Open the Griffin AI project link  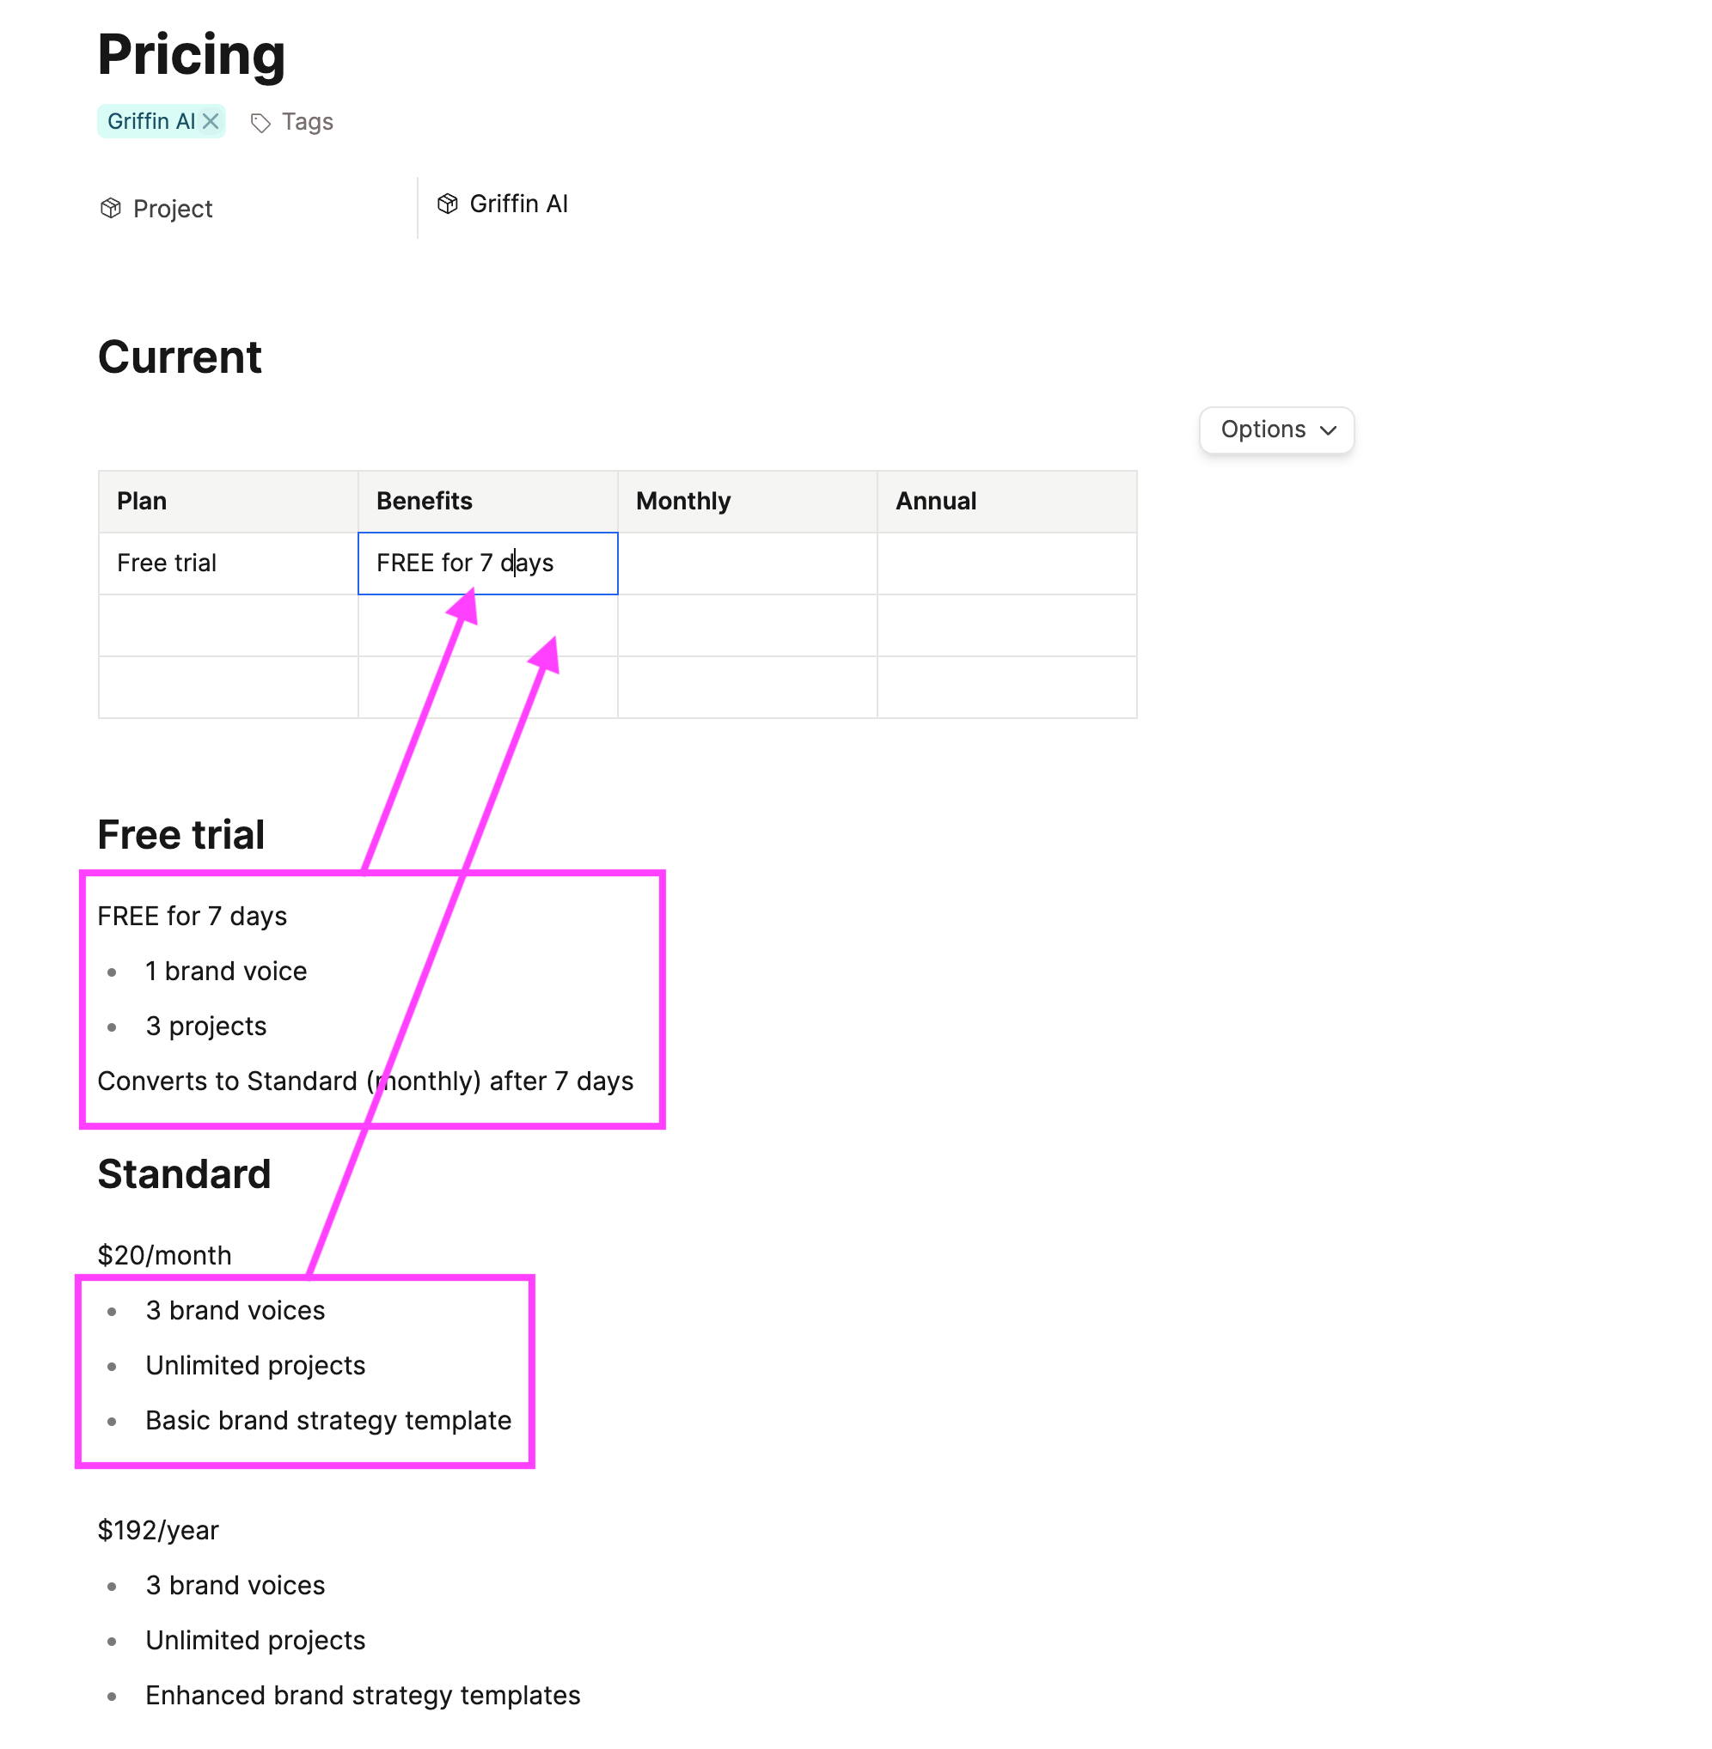[518, 204]
